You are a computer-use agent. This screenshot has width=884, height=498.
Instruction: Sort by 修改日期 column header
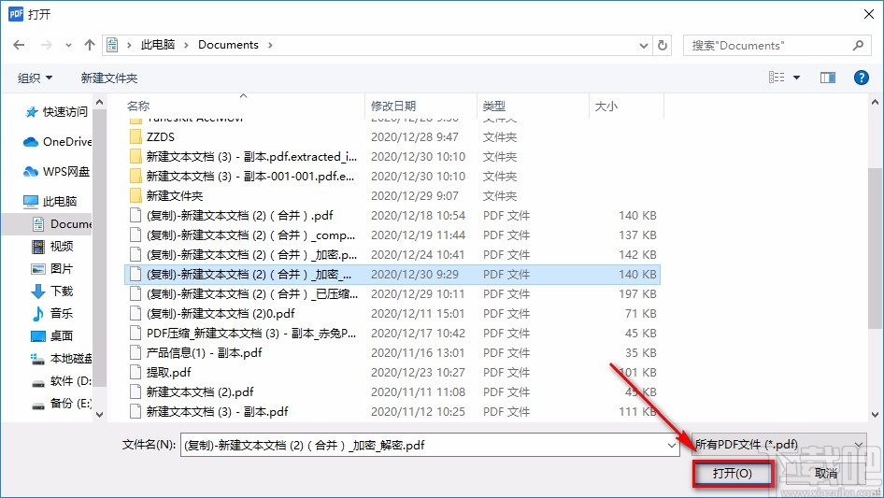click(393, 106)
